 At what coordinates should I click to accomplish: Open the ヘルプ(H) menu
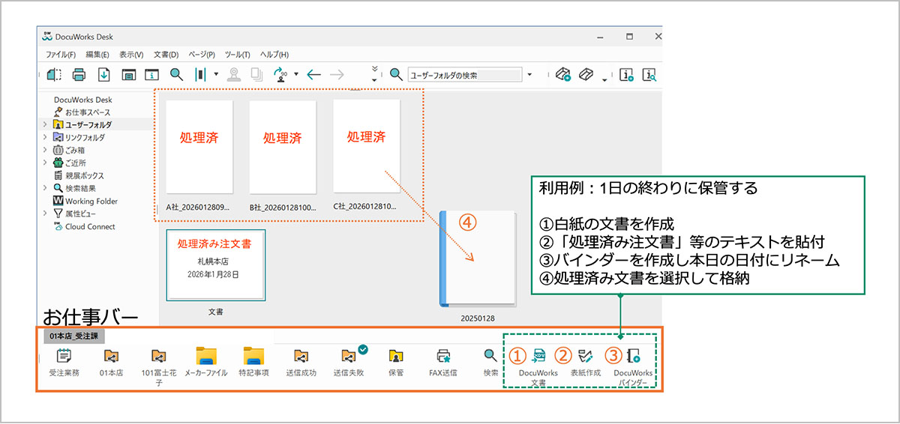tap(274, 55)
